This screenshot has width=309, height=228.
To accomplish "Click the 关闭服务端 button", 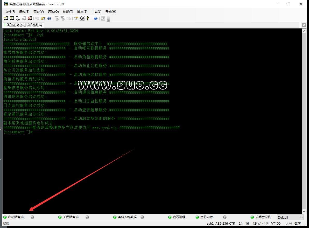I will pyautogui.click(x=71, y=217).
